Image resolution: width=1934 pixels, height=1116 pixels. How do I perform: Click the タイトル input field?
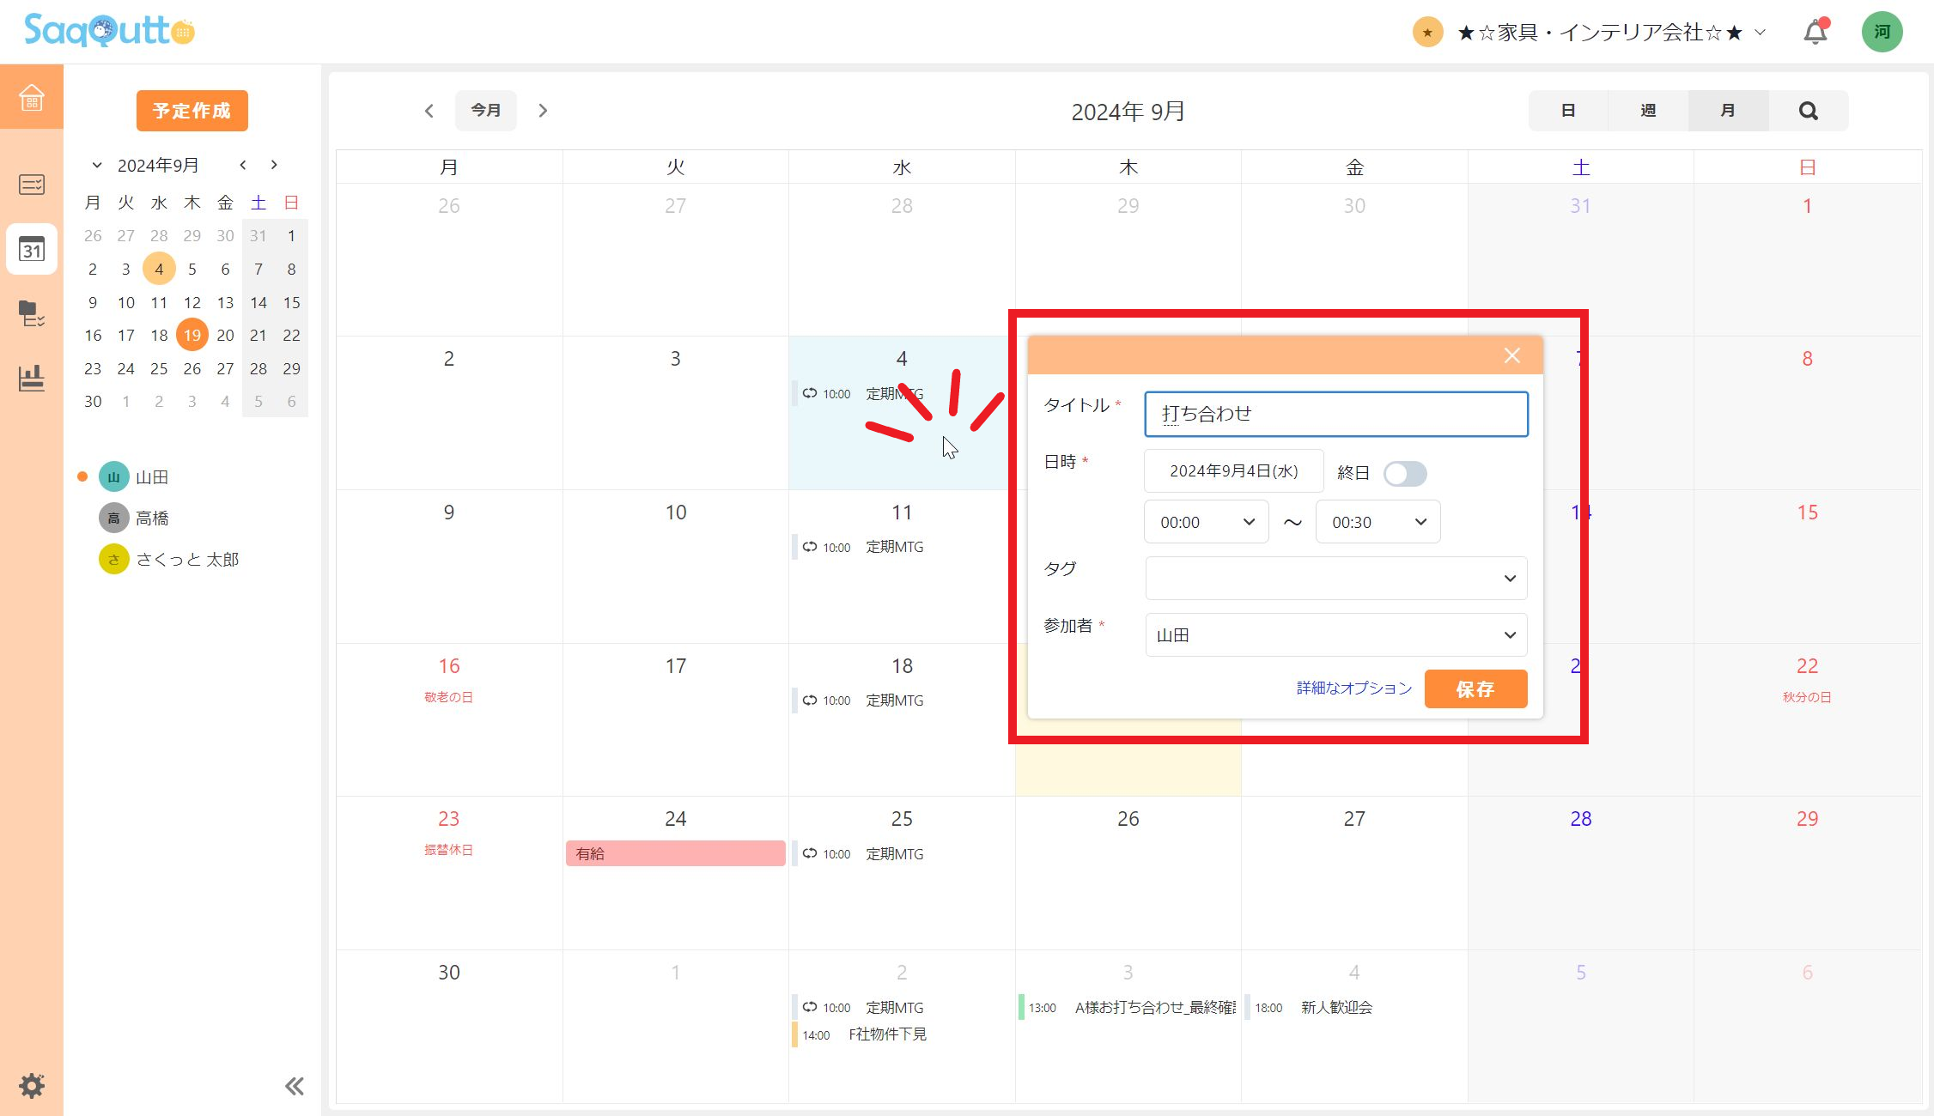(1335, 414)
